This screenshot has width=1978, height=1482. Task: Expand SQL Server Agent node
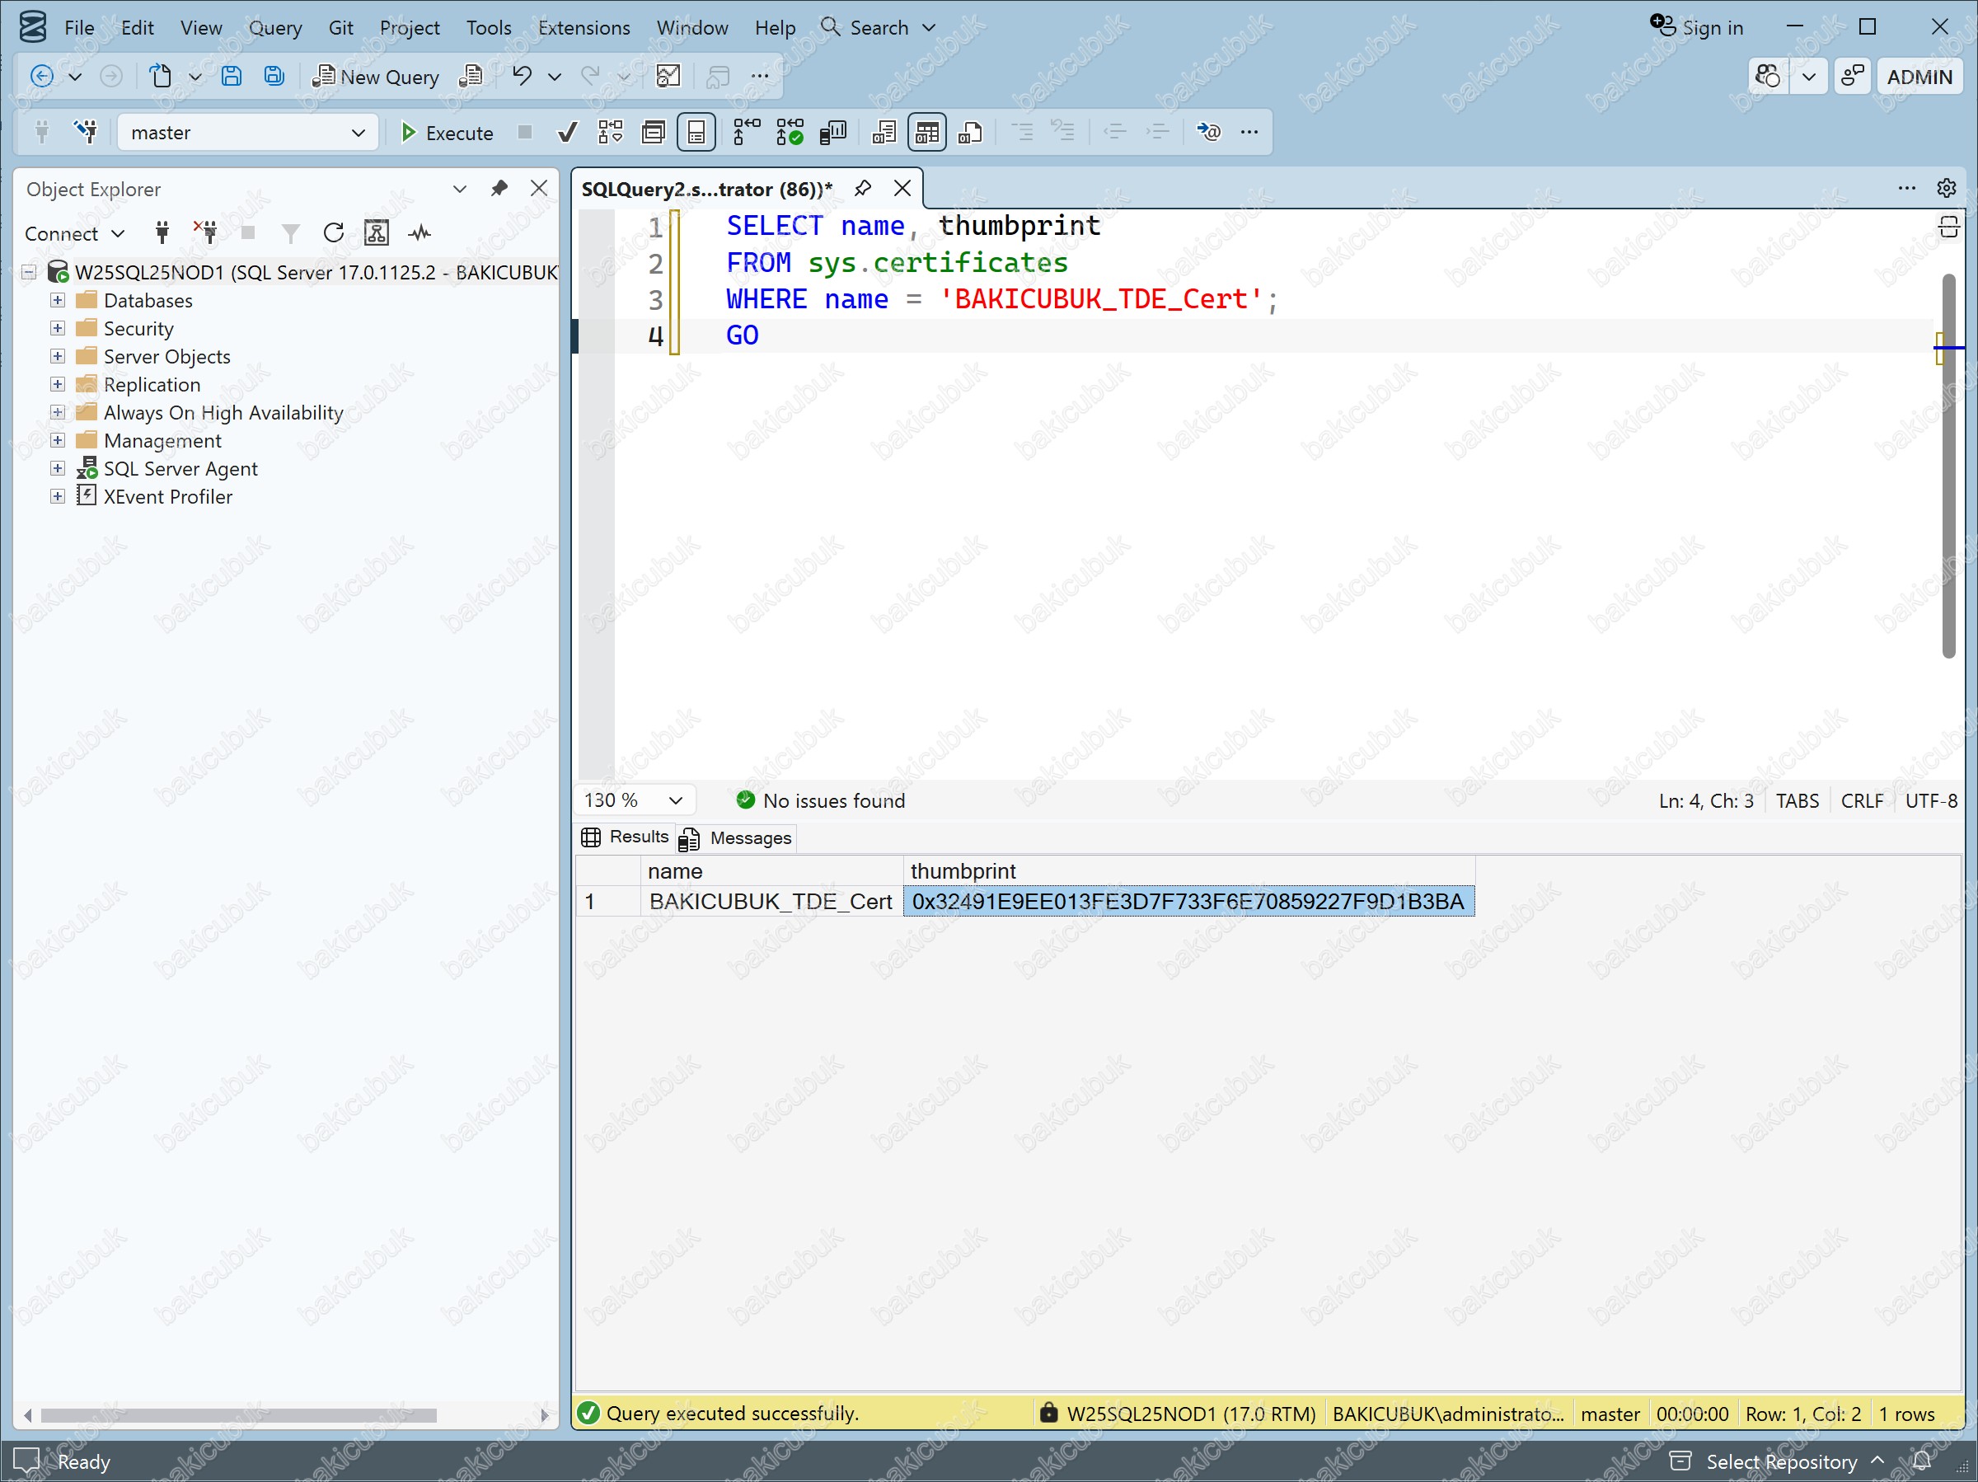(57, 469)
